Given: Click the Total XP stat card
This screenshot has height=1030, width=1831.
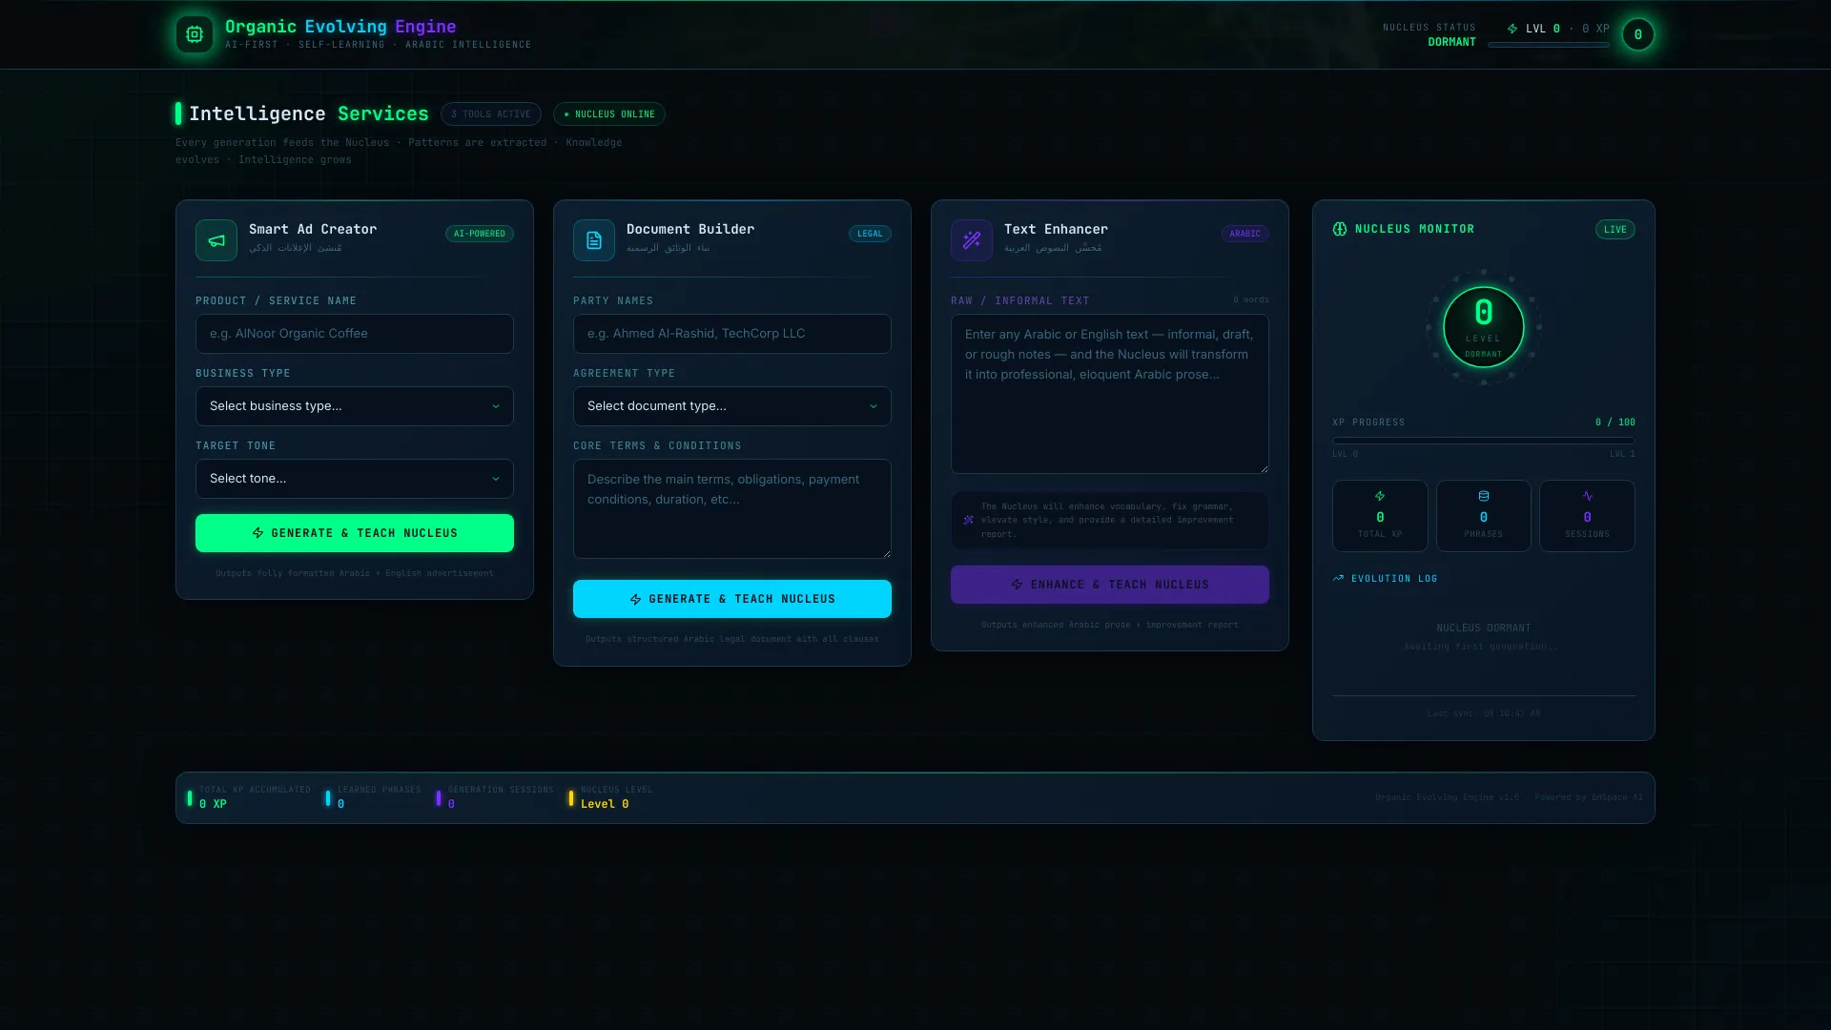Looking at the screenshot, I should click(1380, 516).
